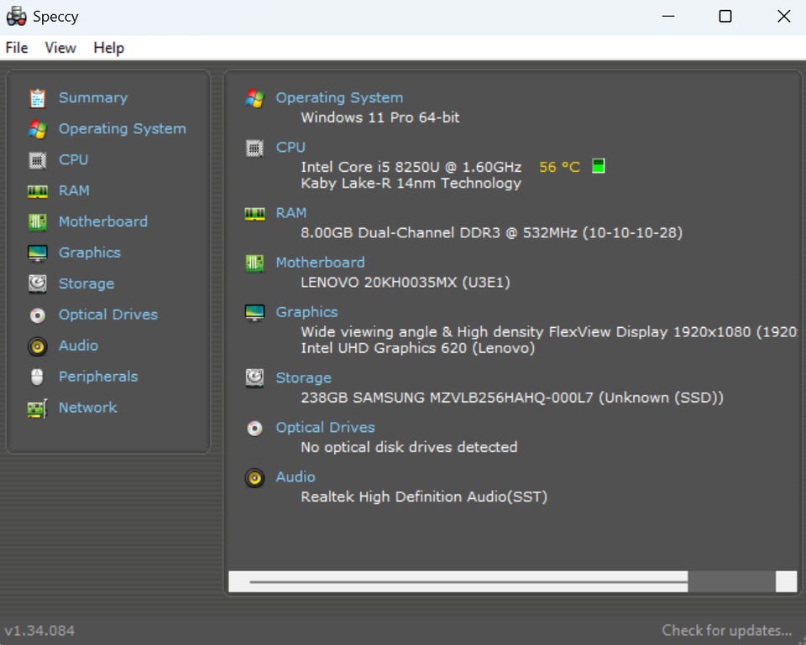Click the version number v1.34.084
The image size is (806, 645).
click(39, 631)
